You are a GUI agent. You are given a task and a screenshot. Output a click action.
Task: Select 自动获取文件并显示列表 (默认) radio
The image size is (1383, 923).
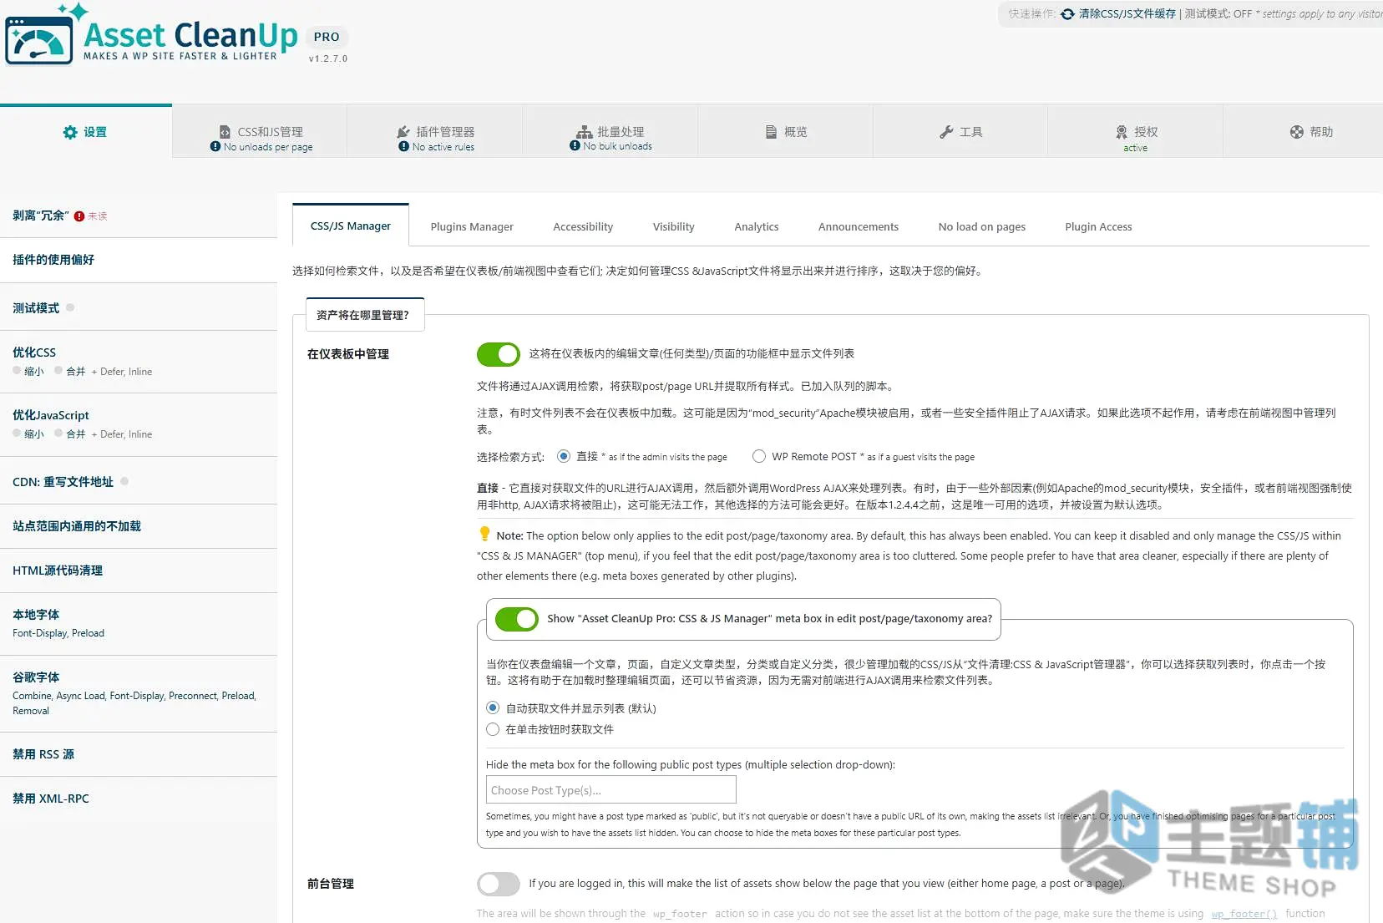point(493,708)
